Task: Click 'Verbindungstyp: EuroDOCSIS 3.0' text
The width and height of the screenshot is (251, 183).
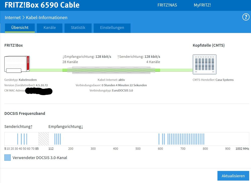Action: click(x=111, y=90)
